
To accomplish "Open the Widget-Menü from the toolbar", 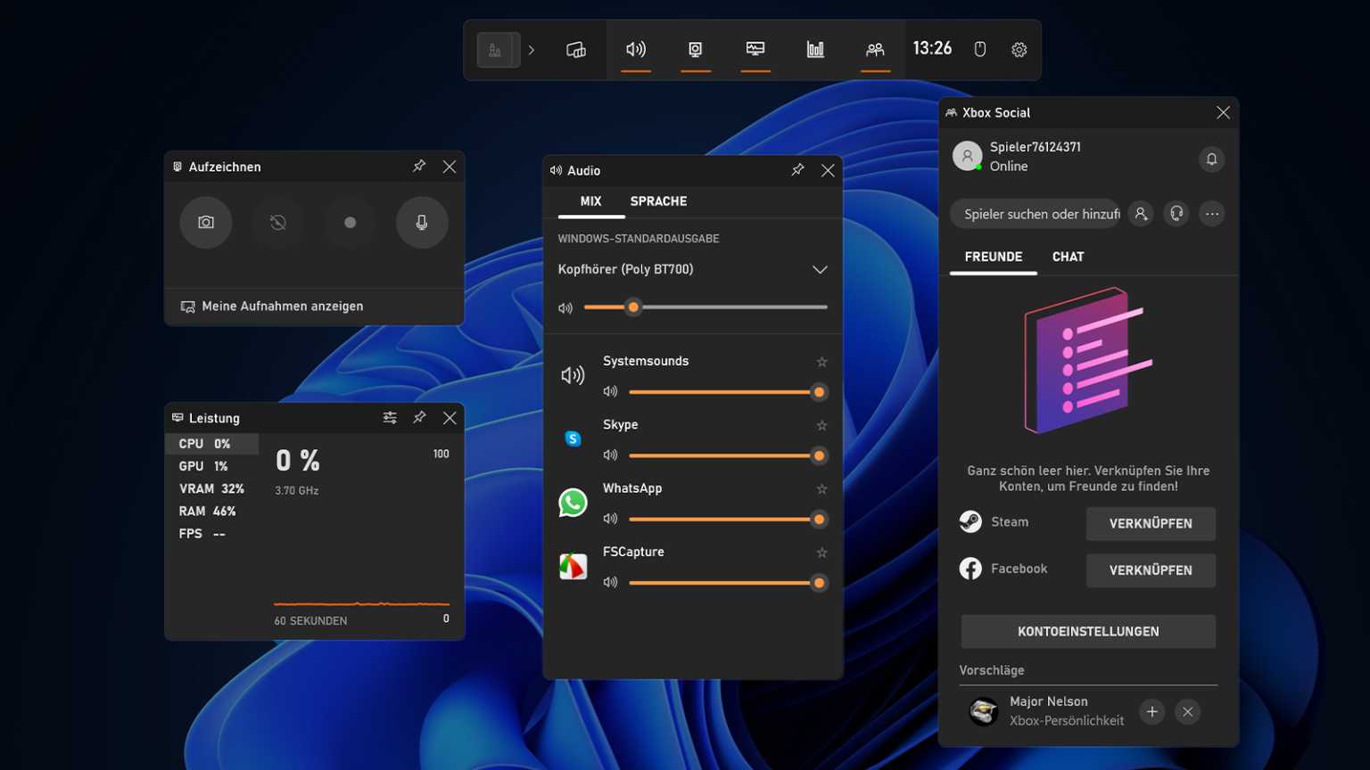I will tap(576, 50).
